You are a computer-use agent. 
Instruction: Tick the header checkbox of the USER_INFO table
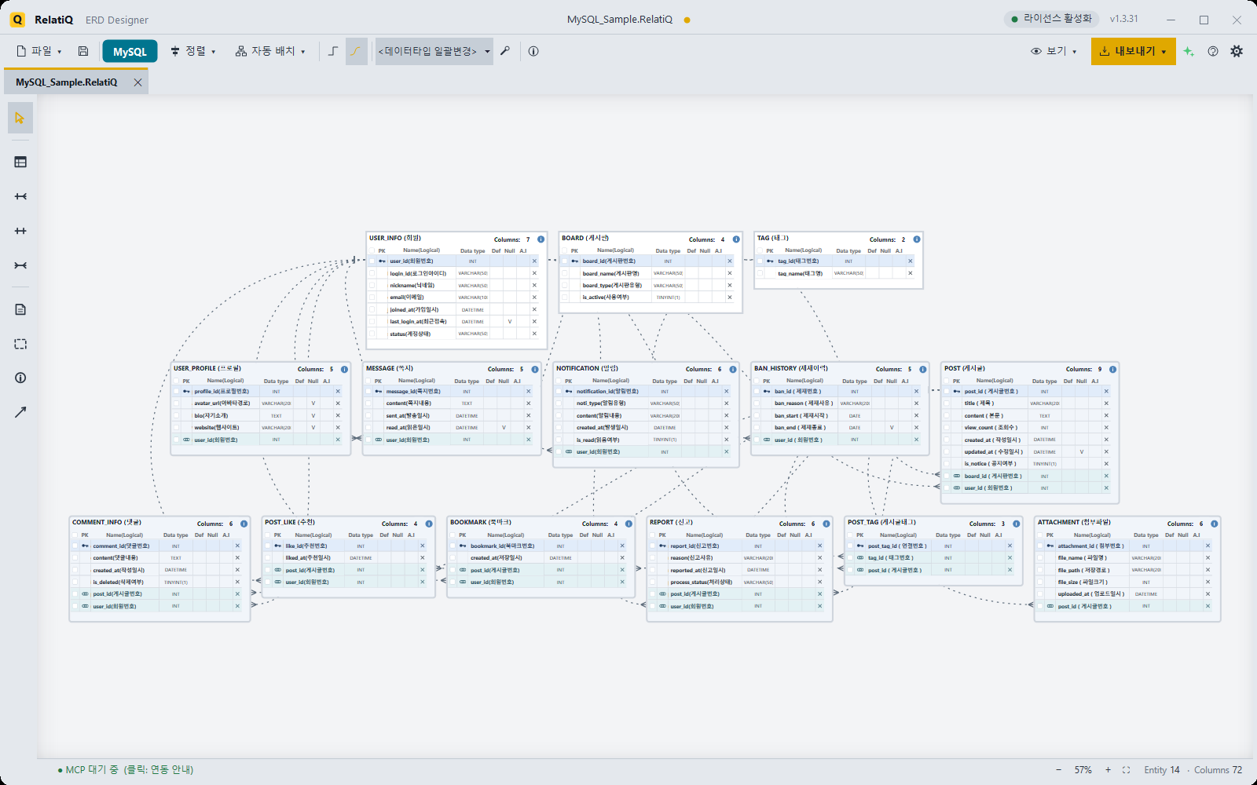372,250
